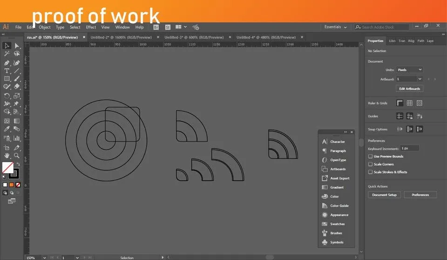Select the Magic Wand tool
Viewport: 447px width, 260px height.
coord(7,54)
